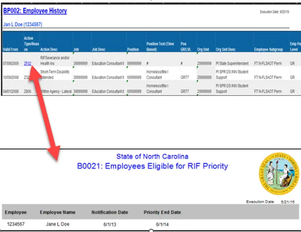Select position number 99999999
Image resolution: width=301 pixels, height=232 pixels.
click(134, 63)
